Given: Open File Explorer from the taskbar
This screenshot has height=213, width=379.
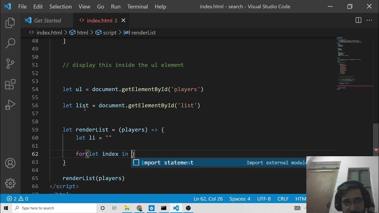Looking at the screenshot, I should [127, 208].
